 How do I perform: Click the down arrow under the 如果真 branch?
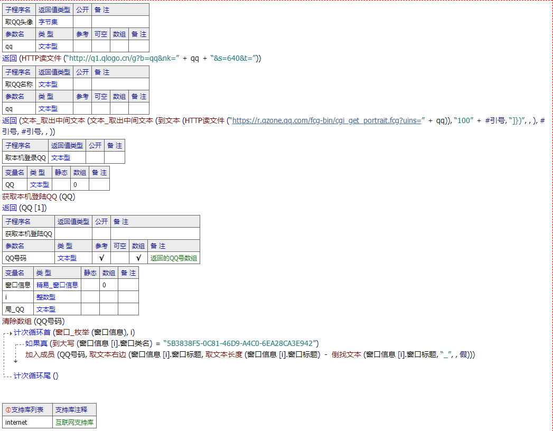(x=16, y=361)
